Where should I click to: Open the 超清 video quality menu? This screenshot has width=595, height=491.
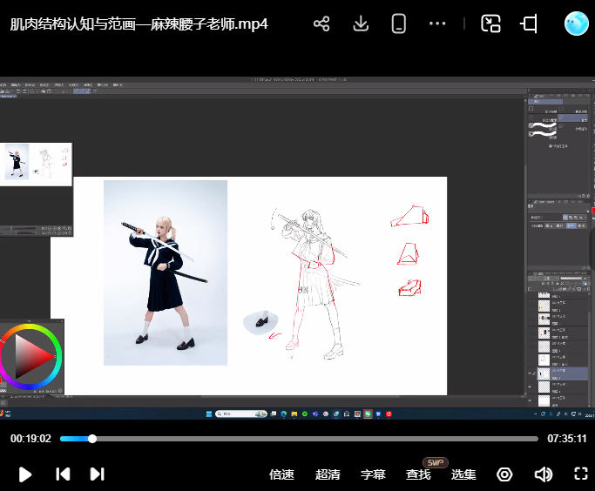click(x=328, y=474)
